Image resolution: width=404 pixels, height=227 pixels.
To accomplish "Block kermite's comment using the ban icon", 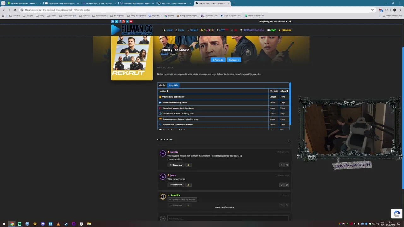I will click(287, 165).
